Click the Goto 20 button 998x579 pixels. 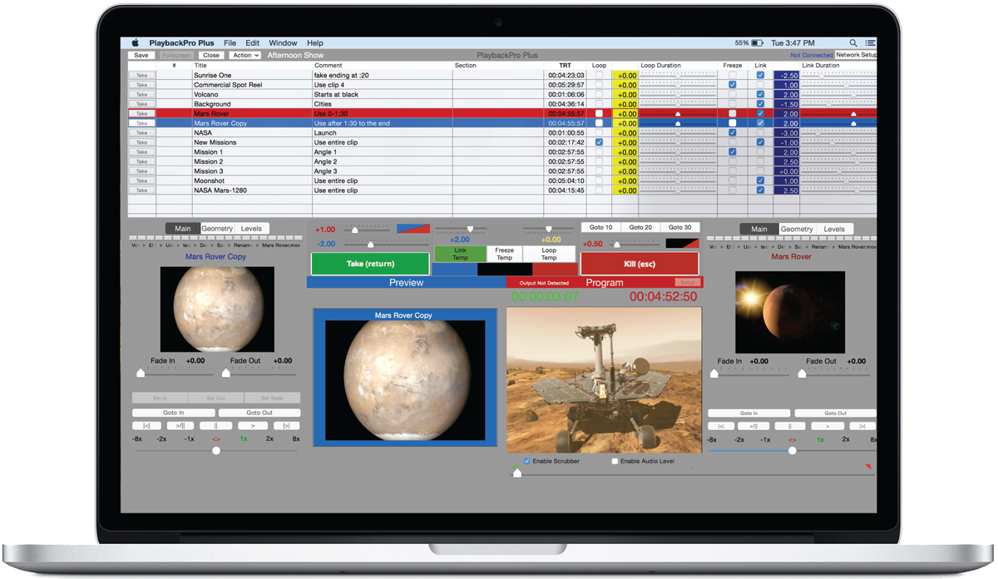[x=640, y=227]
